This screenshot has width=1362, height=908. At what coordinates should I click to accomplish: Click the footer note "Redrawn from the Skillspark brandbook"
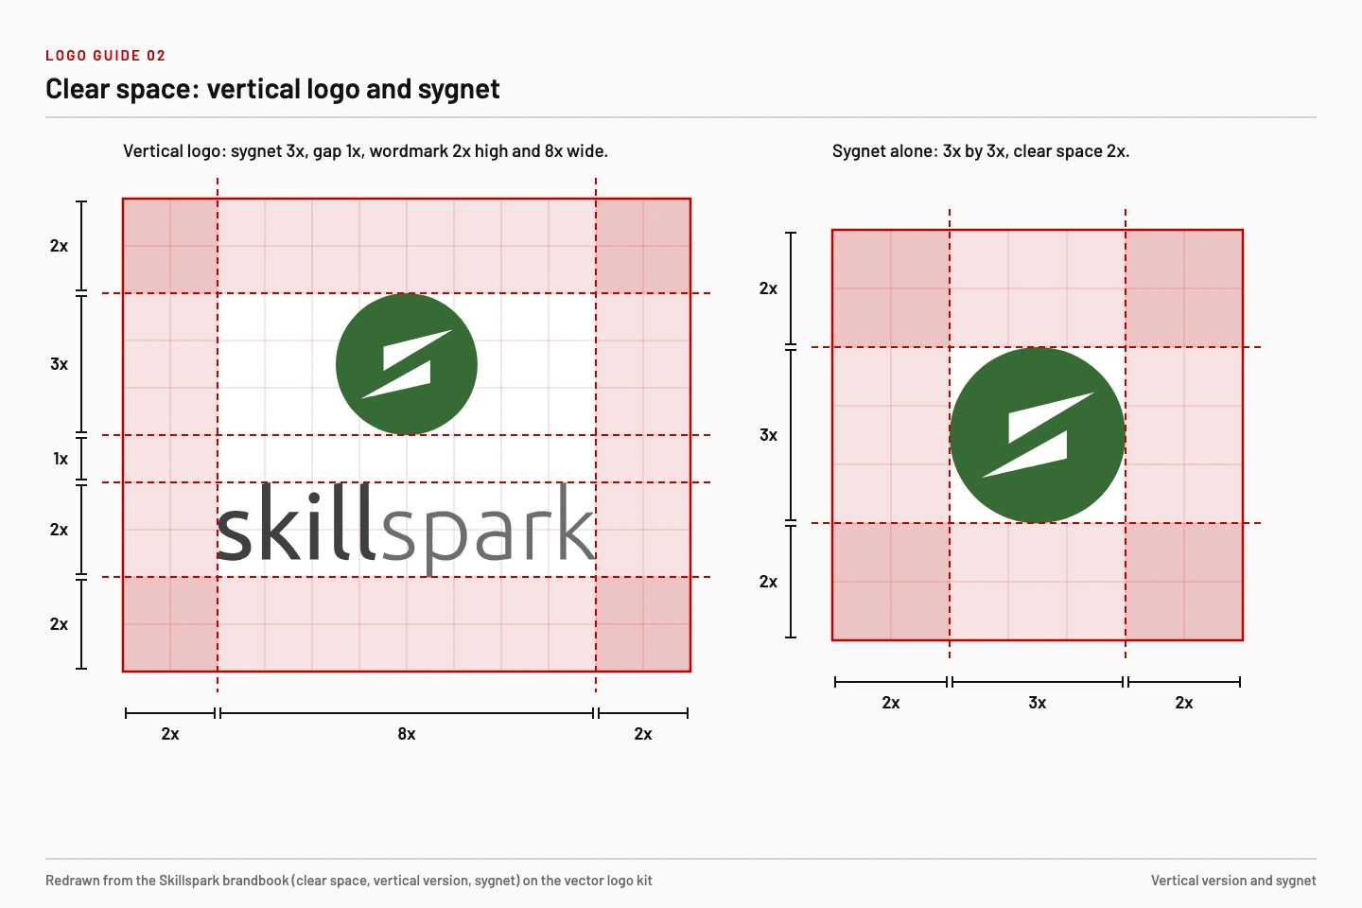(x=349, y=881)
